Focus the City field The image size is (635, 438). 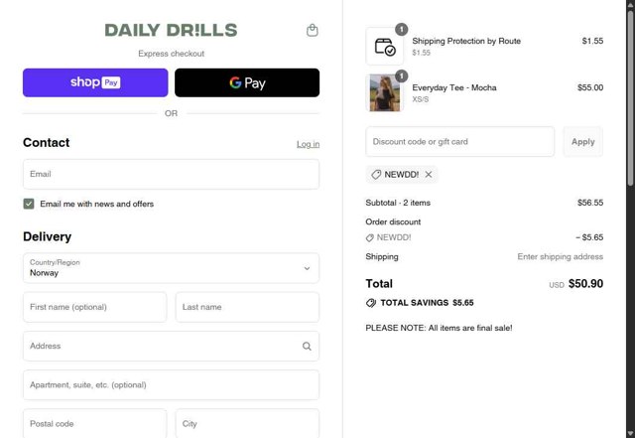(x=247, y=423)
